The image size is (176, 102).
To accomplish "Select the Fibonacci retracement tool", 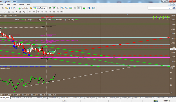I will pyautogui.click(x=12, y=12).
